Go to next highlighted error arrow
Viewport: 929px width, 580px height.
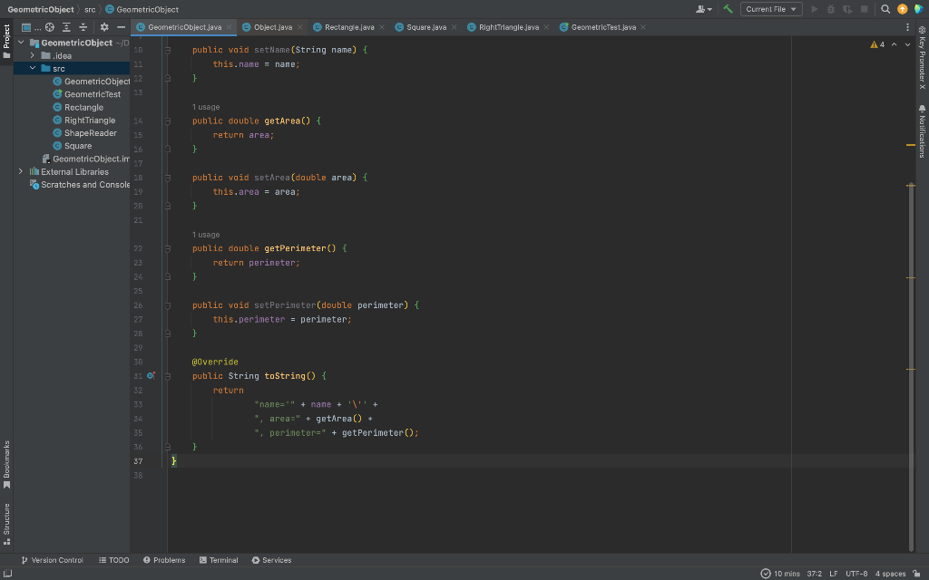tap(908, 44)
